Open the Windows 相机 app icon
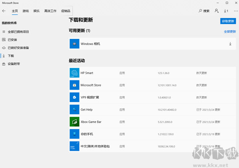The width and height of the screenshot is (239, 168). [74, 44]
